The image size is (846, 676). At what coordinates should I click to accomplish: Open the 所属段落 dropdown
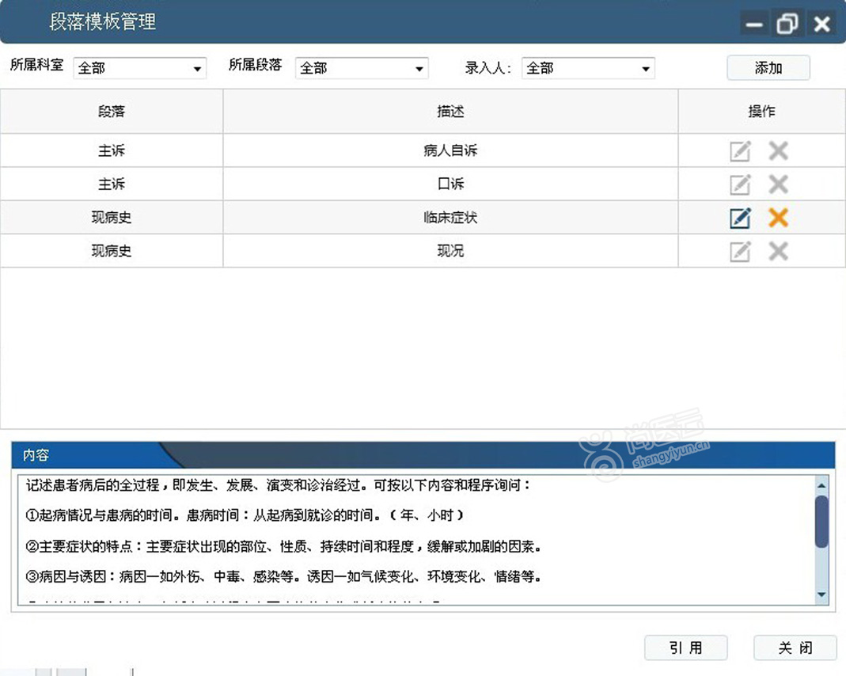pyautogui.click(x=362, y=69)
